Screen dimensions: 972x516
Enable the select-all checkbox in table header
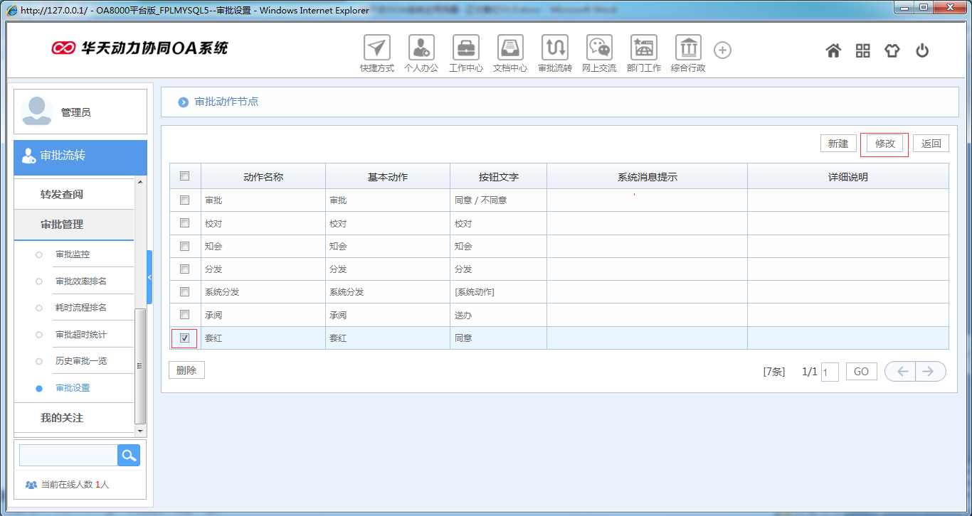click(184, 176)
